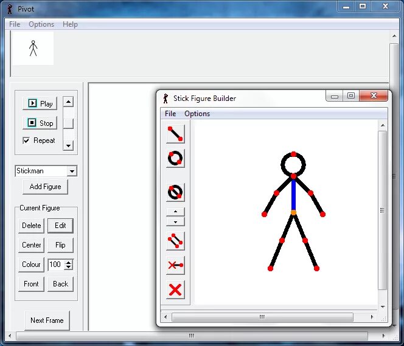Click Delete in Current Figure
404x346 pixels.
[x=32, y=226]
